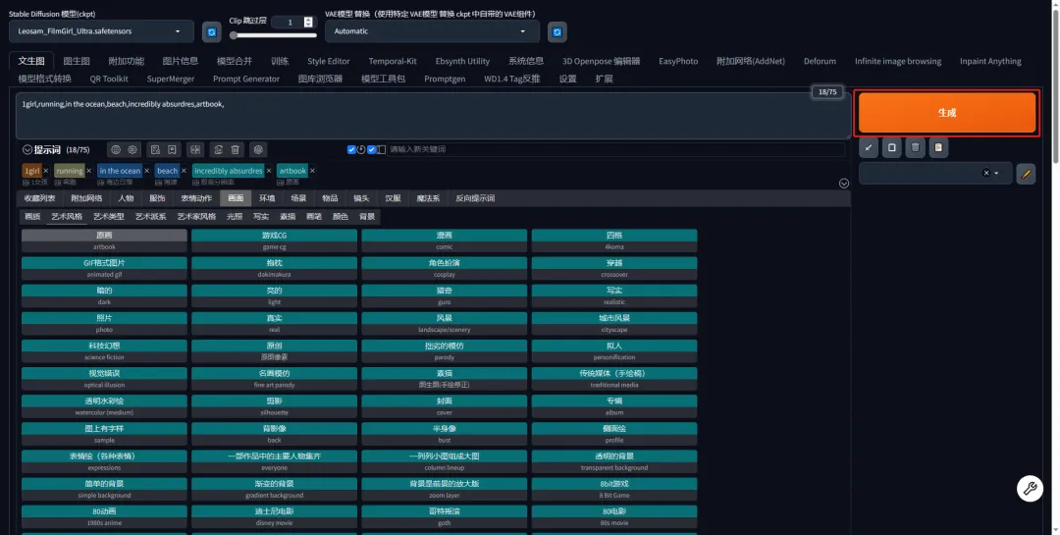Open prompt settings gear beside globe icon

click(132, 149)
